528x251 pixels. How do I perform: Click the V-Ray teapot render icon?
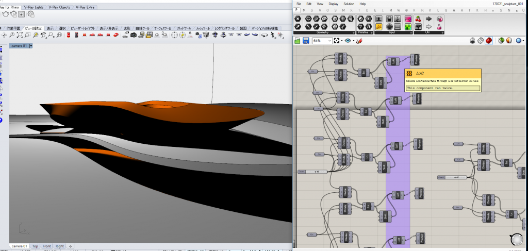[5, 14]
